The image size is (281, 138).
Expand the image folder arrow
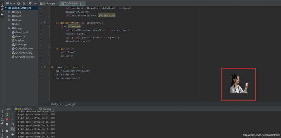click(x=9, y=28)
